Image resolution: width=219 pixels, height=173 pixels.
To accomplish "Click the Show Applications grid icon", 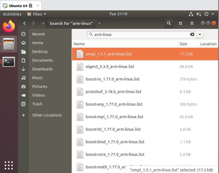I will (9, 165).
